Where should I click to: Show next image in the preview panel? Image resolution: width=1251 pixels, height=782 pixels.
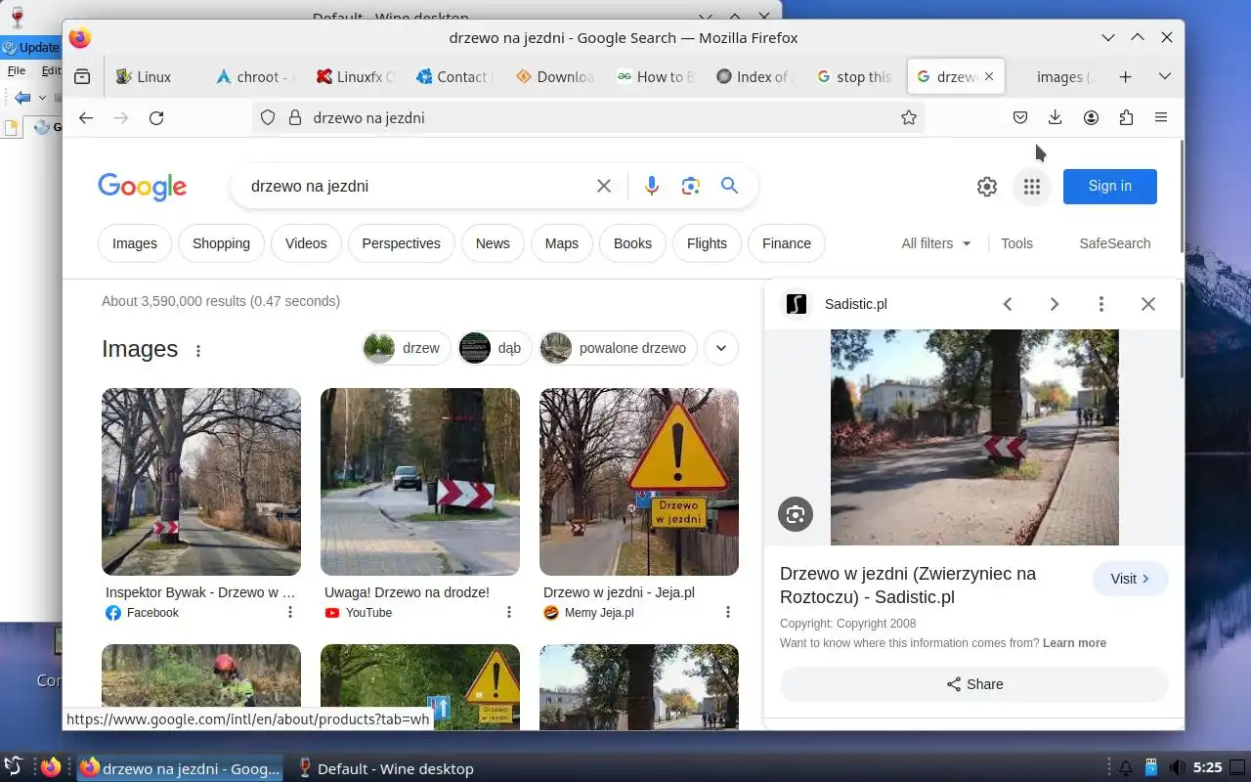[1055, 304]
